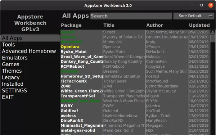Select All Apps in the sidebar
216x135 pixels.
[x=30, y=38]
